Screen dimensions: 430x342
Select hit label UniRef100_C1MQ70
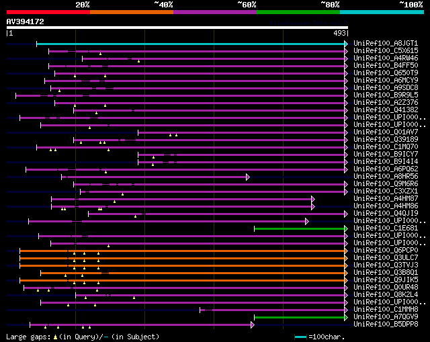point(386,147)
